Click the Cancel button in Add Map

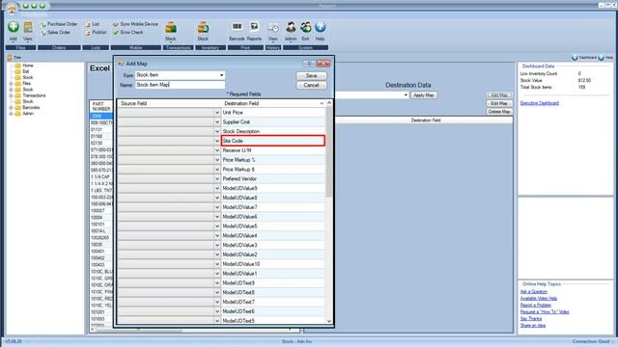click(x=311, y=85)
